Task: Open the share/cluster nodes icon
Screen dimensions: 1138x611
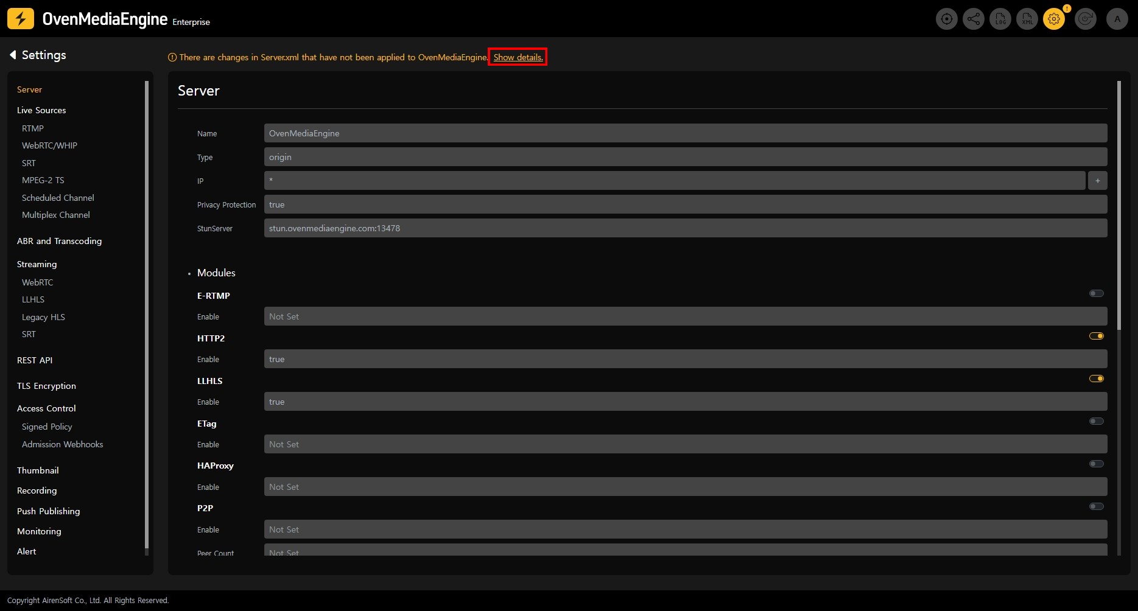Action: pos(974,19)
